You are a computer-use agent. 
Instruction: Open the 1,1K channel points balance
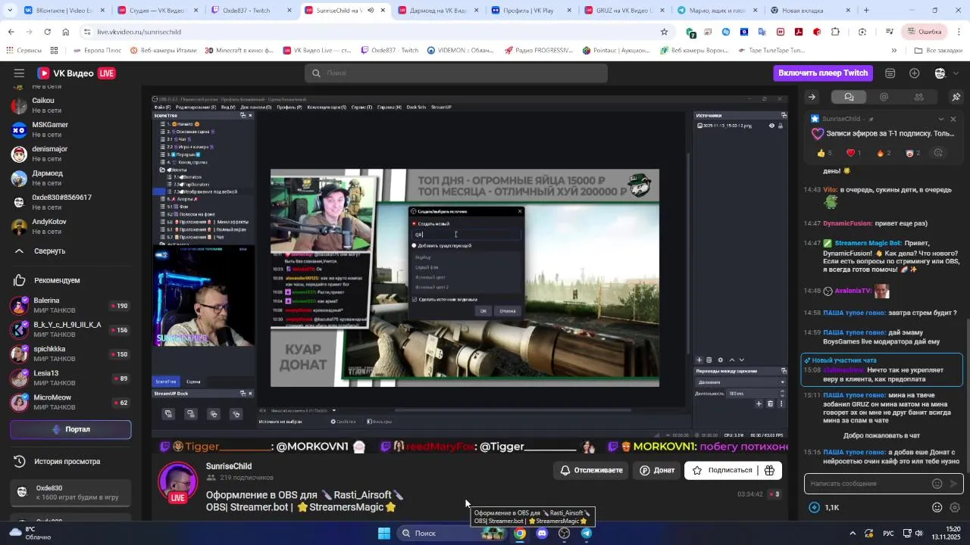[824, 508]
